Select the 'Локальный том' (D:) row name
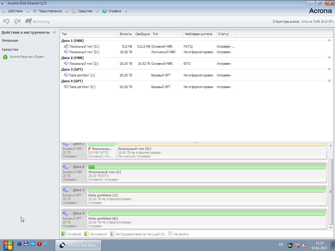Screen dimensions: 335x251 [x=84, y=52]
